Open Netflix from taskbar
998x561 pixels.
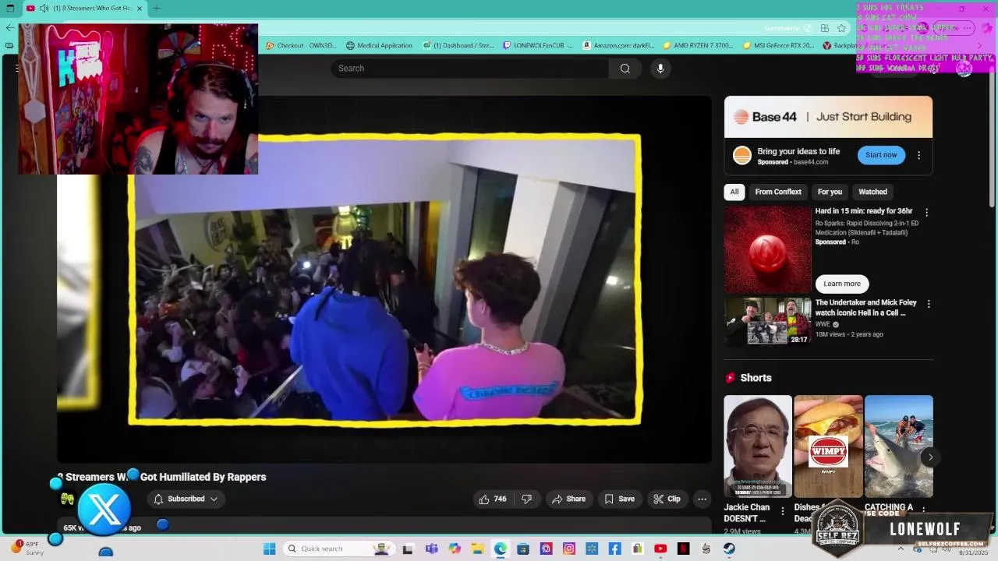coord(684,549)
